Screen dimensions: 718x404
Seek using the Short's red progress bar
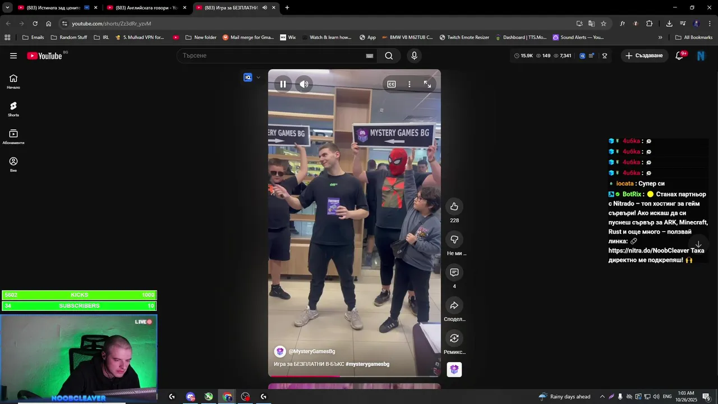pos(354,377)
